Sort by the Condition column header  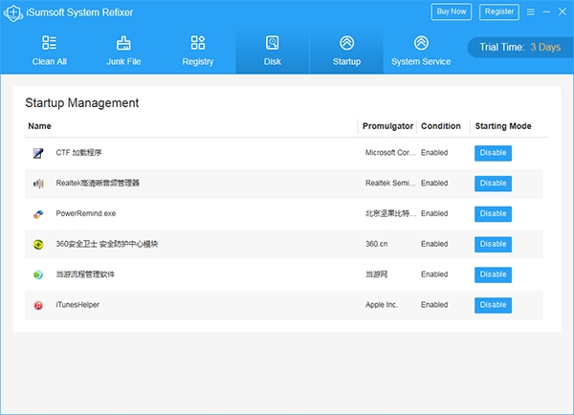coord(441,126)
